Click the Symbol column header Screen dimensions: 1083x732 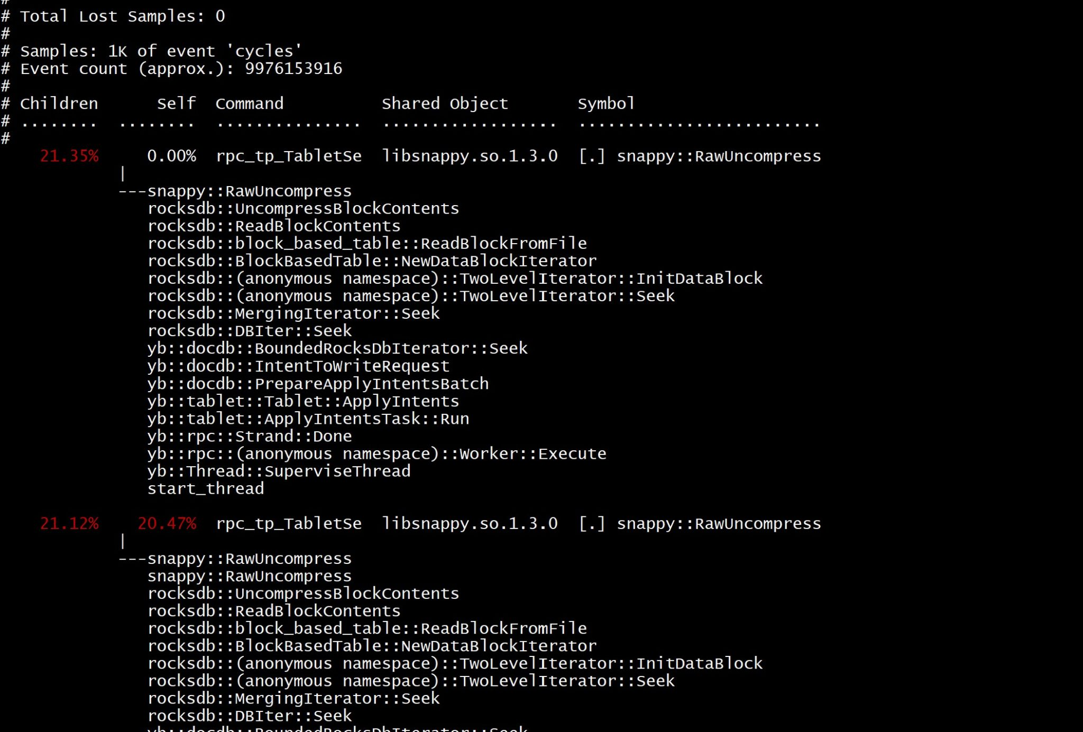click(606, 103)
